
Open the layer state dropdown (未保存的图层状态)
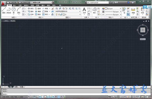click(x=68, y=11)
